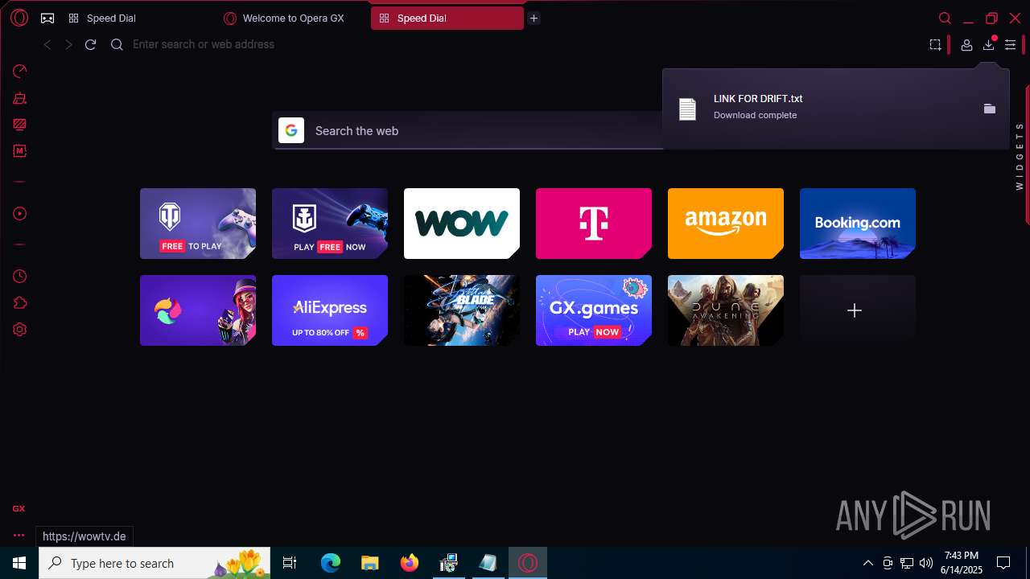This screenshot has height=579, width=1030.
Task: Open the WOW speed dial tile
Action: [462, 224]
